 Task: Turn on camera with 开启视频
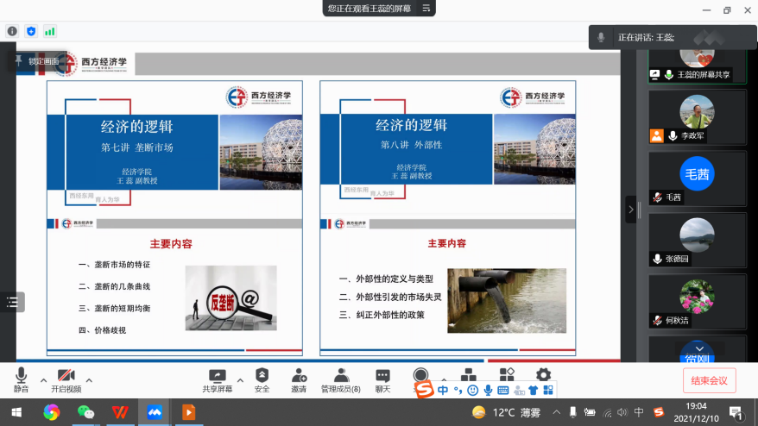(x=66, y=379)
